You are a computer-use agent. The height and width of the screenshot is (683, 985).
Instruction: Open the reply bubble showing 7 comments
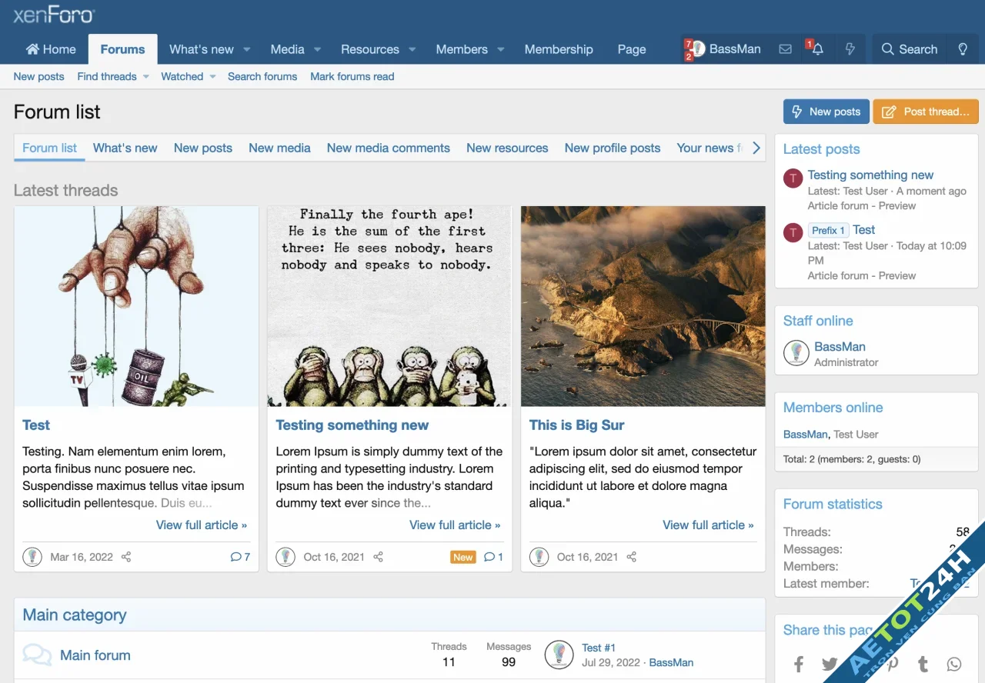(239, 557)
